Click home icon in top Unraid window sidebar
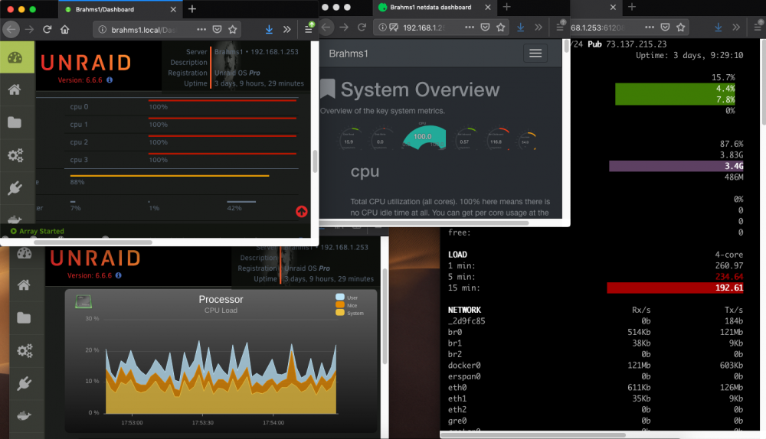 coord(15,89)
